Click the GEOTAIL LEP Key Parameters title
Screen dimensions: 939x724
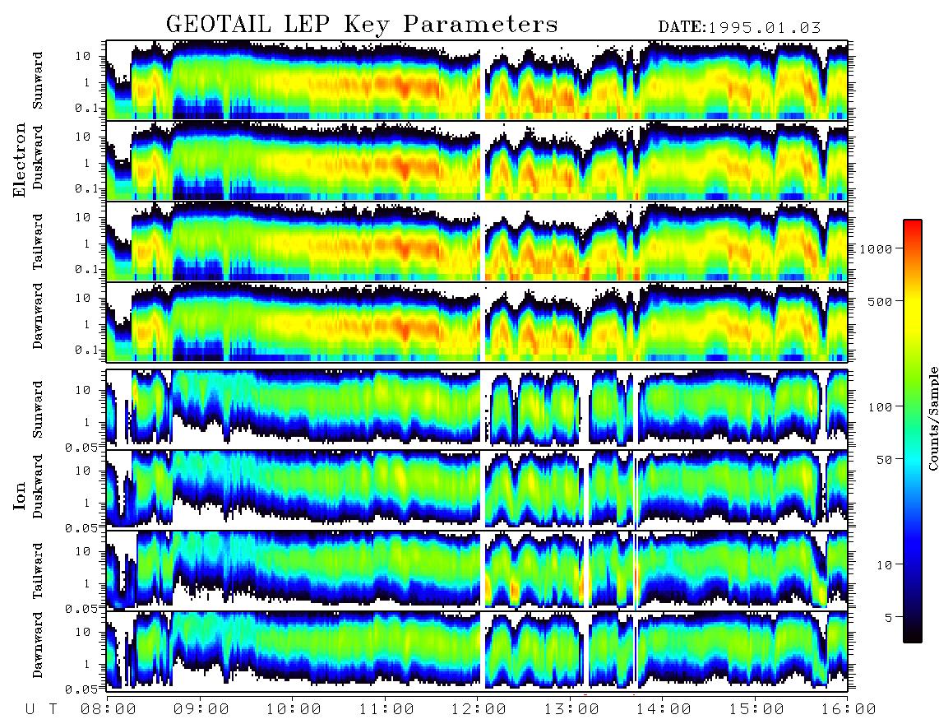pyautogui.click(x=362, y=25)
